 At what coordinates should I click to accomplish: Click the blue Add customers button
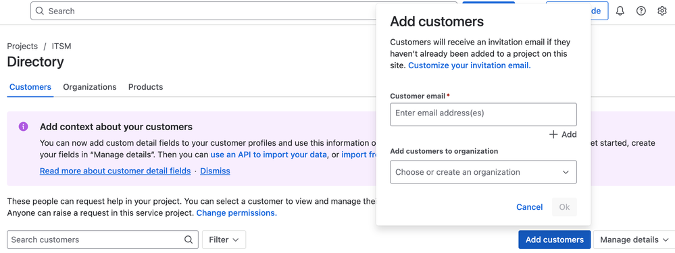pos(555,240)
